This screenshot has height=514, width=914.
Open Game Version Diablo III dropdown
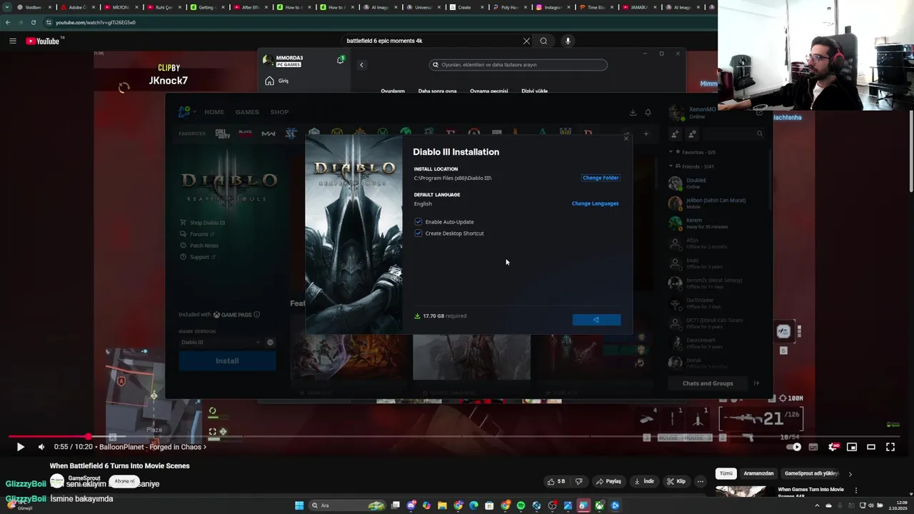pos(220,343)
